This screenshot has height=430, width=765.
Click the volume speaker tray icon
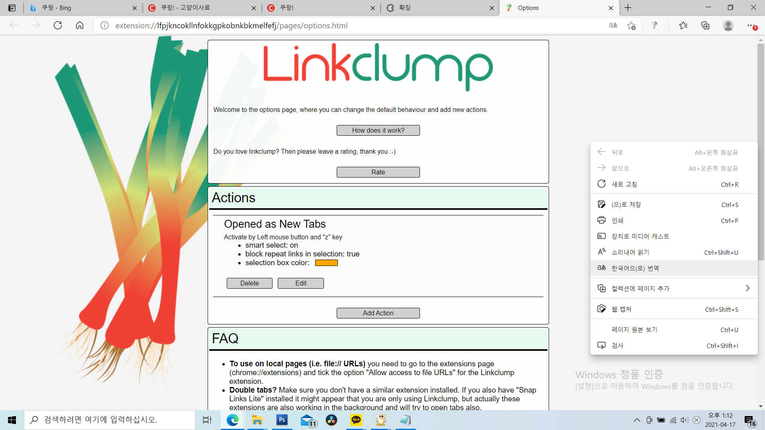[x=685, y=420]
